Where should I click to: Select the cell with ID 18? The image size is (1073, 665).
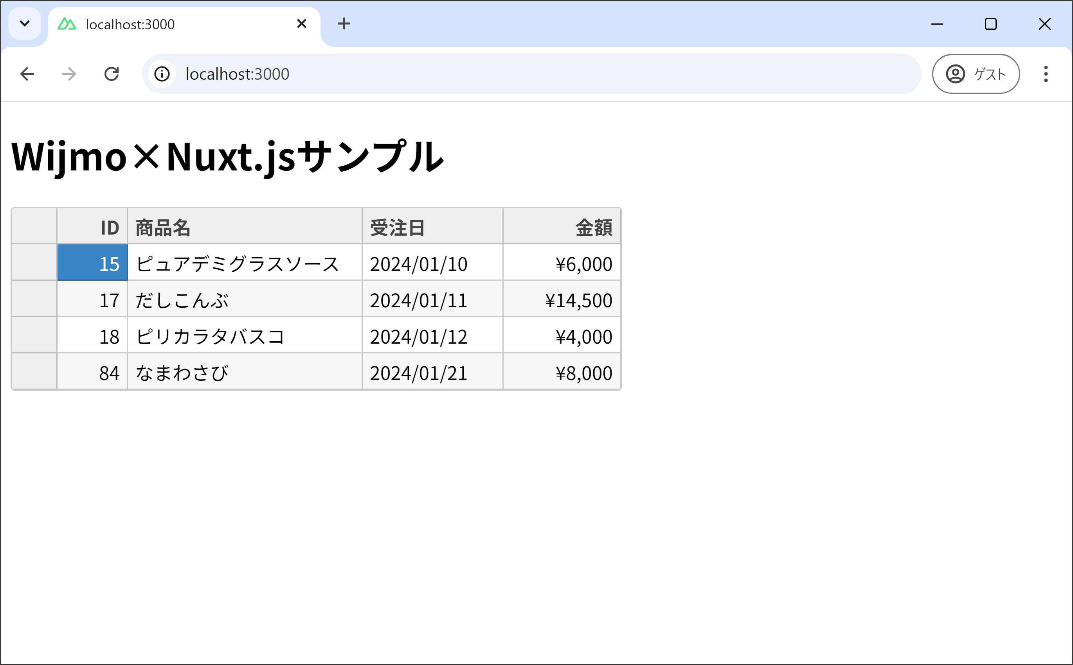tap(92, 335)
